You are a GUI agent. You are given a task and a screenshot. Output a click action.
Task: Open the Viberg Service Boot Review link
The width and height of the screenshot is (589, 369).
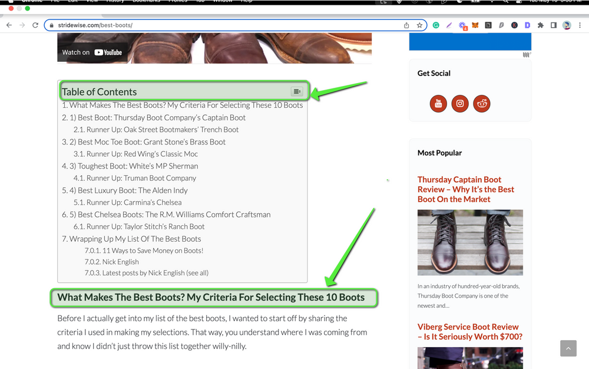click(x=468, y=331)
